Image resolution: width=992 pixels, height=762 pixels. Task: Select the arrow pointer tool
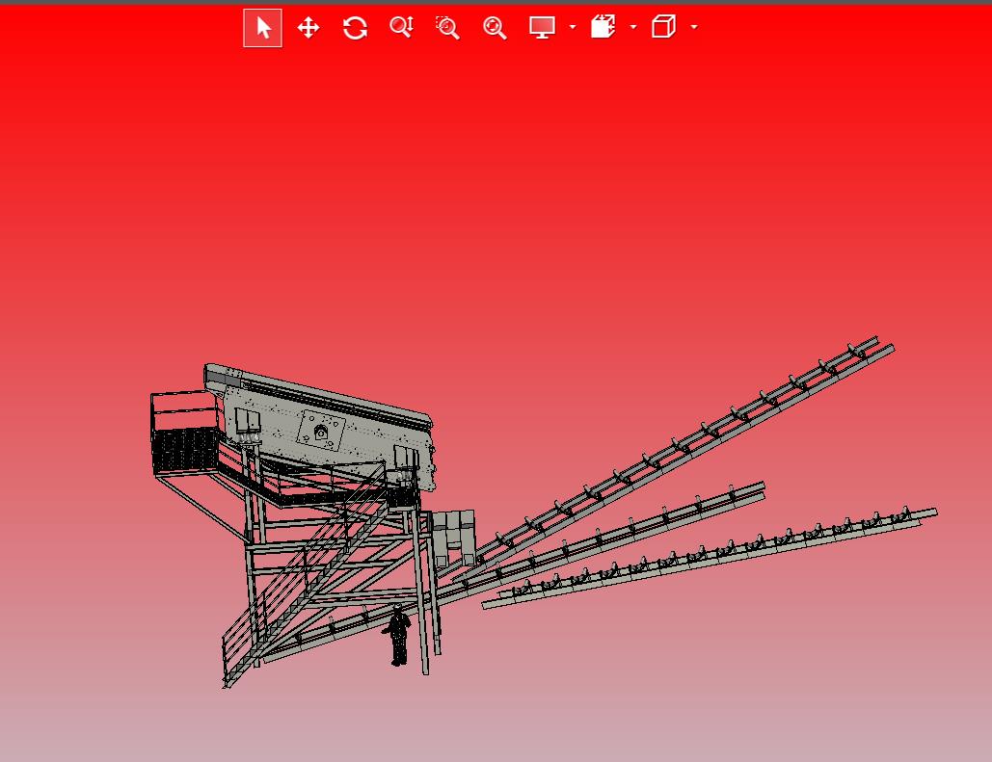(x=262, y=28)
